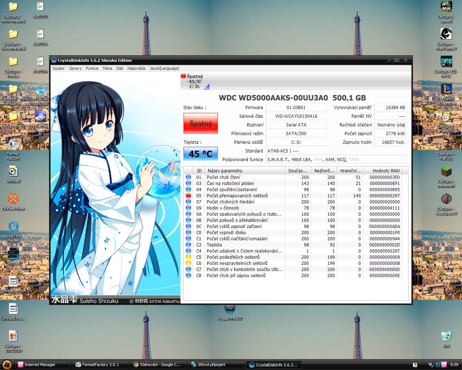
Task: Click the drive title WDC WD5000AAKS-00UU3A0
Action: pyautogui.click(x=273, y=98)
